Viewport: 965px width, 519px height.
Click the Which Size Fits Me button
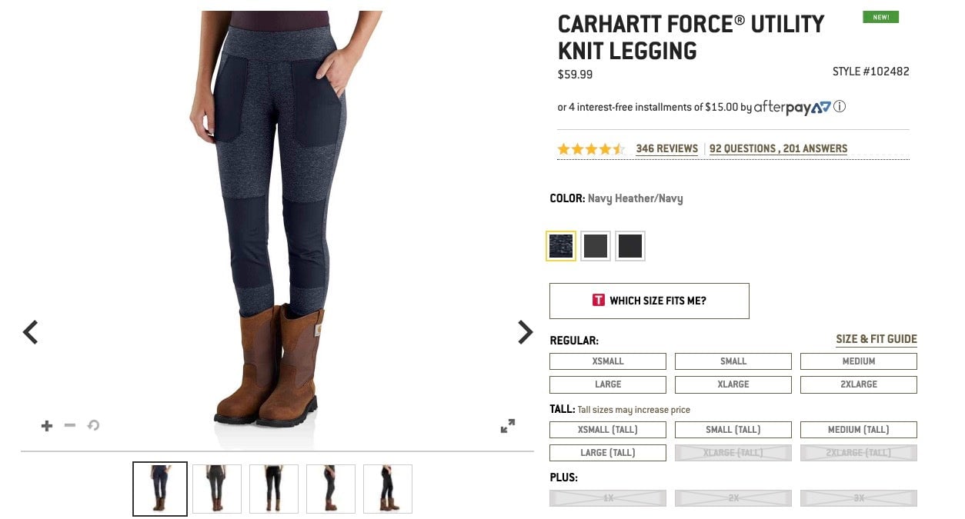pyautogui.click(x=649, y=301)
